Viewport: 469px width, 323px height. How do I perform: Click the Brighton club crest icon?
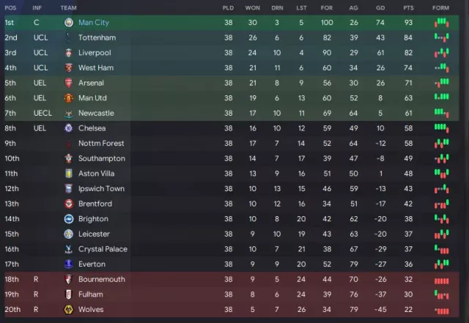point(69,219)
